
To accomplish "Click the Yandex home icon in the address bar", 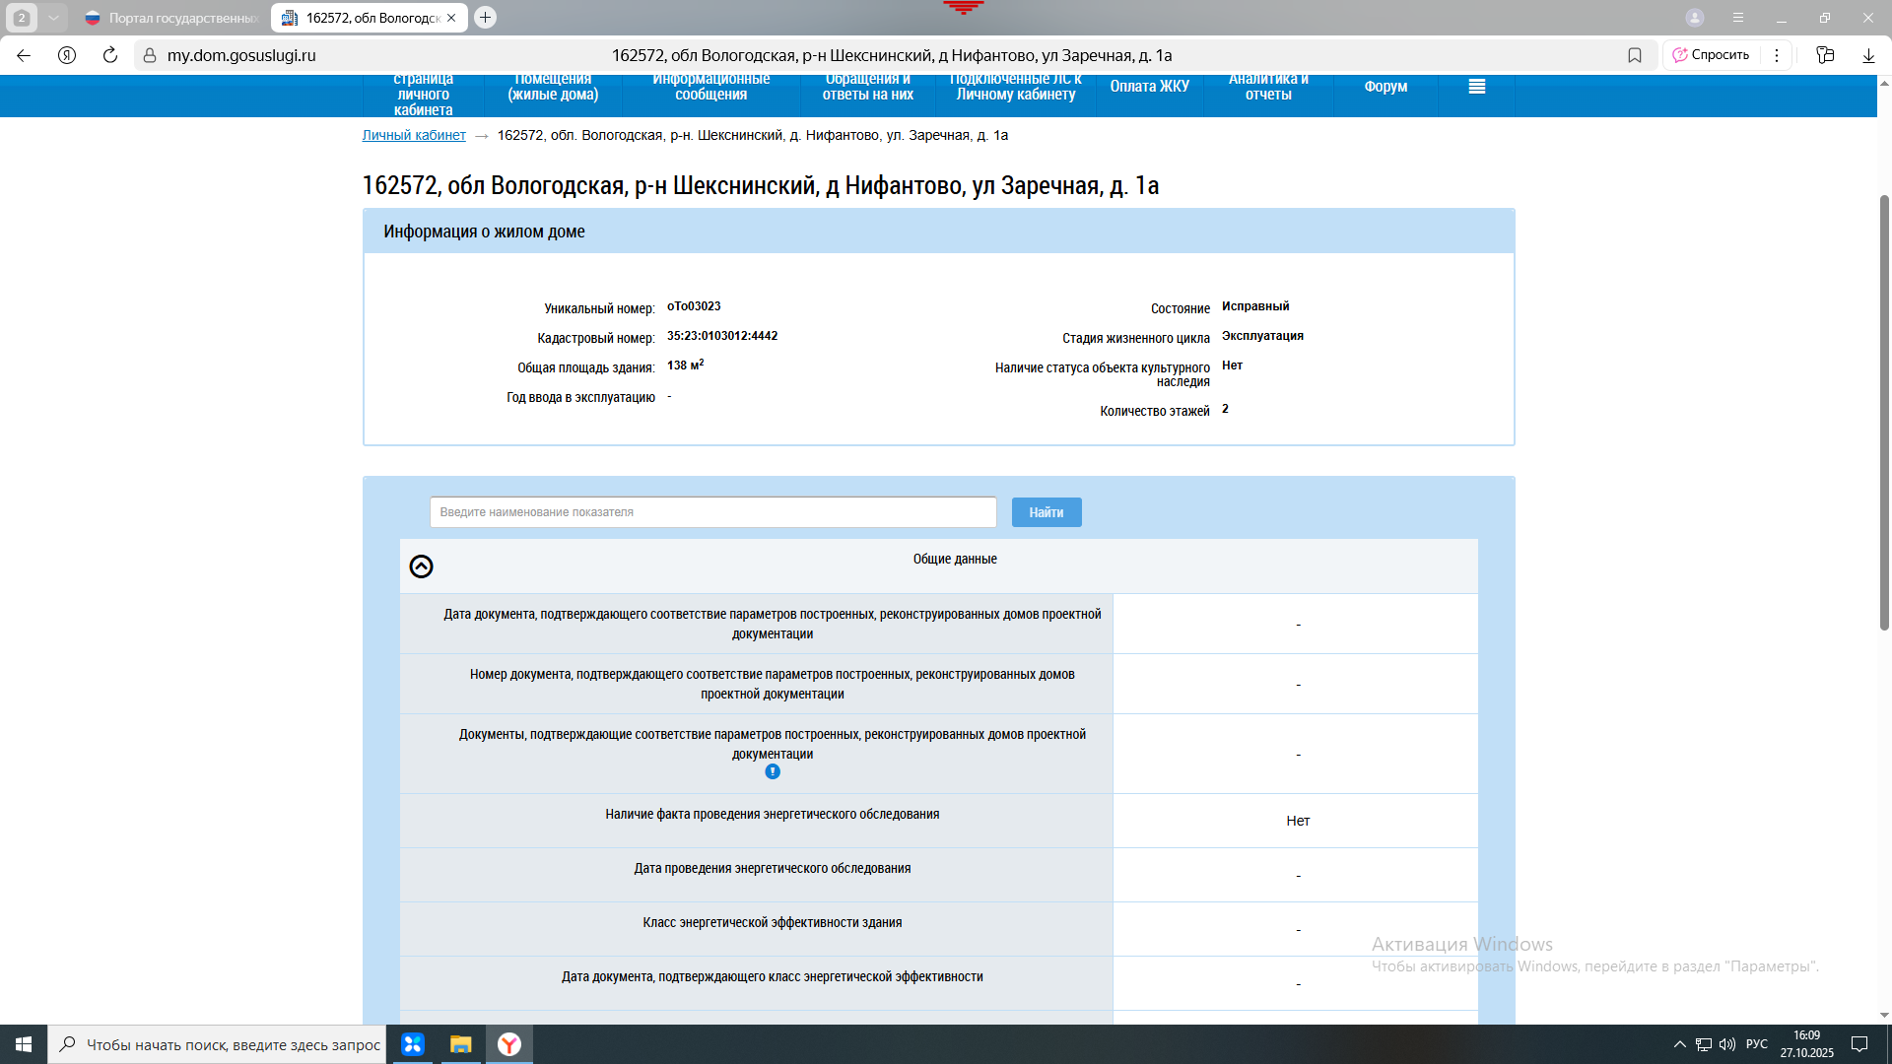I will [67, 55].
